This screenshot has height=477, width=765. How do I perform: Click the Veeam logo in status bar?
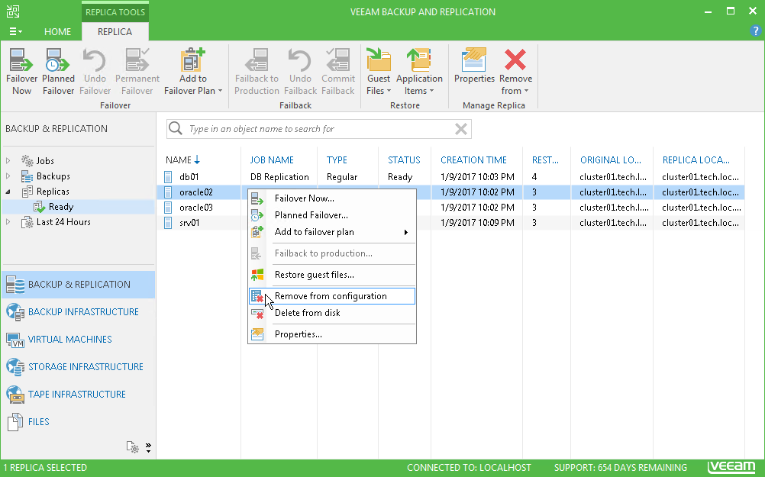point(731,467)
